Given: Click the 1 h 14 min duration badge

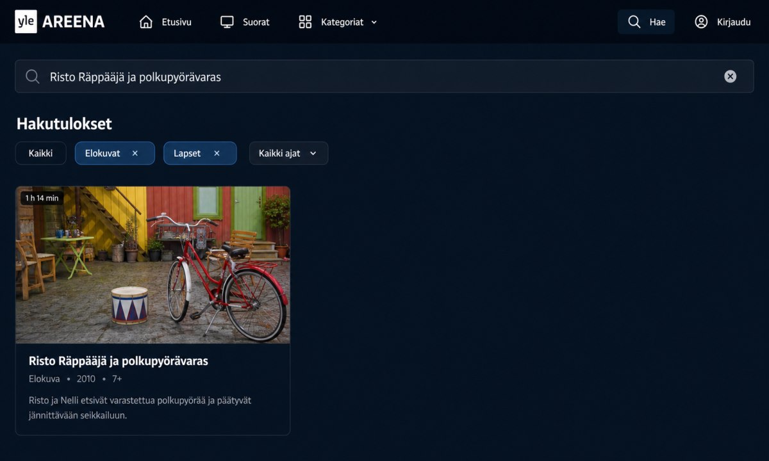Looking at the screenshot, I should [x=42, y=198].
